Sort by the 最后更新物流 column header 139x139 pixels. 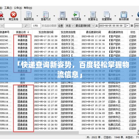click(x=116, y=32)
